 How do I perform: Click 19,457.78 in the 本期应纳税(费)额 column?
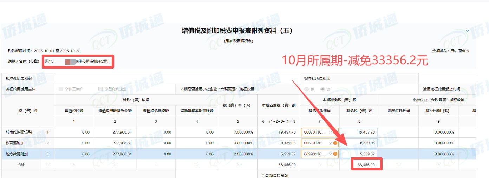coord(287,133)
